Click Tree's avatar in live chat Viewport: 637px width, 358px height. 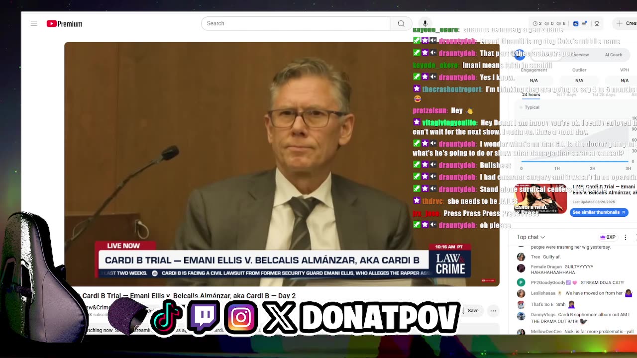(521, 257)
